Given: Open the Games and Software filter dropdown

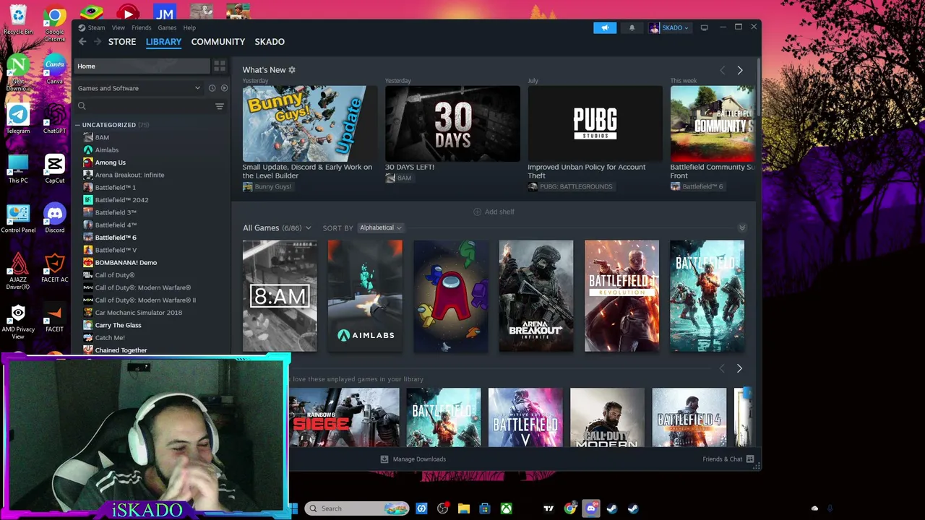Looking at the screenshot, I should click(x=139, y=88).
